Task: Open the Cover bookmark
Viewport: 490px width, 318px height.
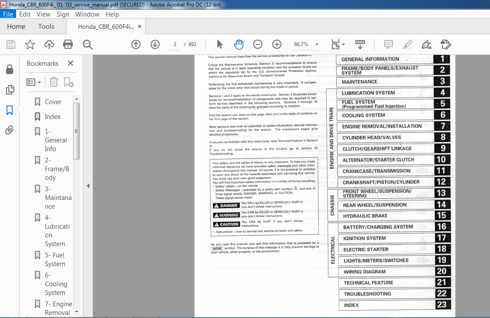Action: click(x=53, y=102)
